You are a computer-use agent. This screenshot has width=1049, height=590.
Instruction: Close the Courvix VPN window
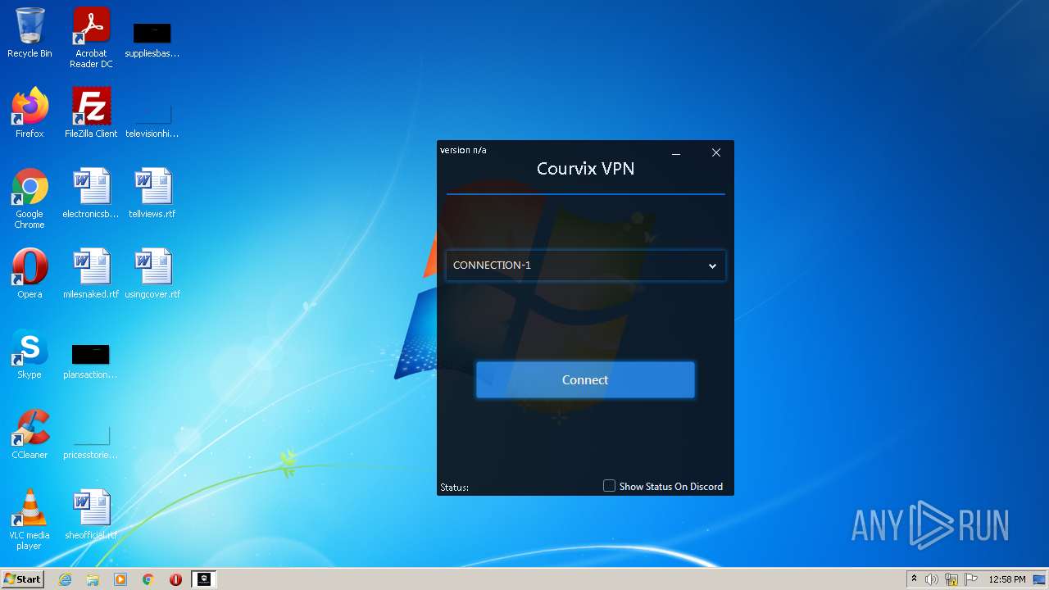tap(716, 152)
